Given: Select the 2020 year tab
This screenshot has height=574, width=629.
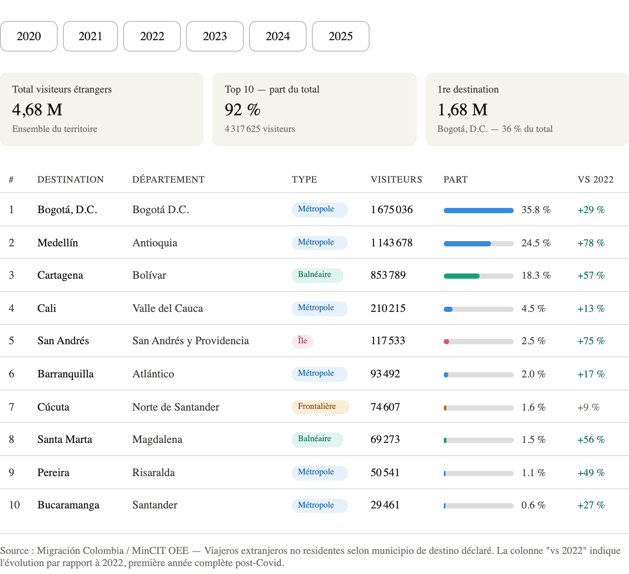Looking at the screenshot, I should [29, 36].
